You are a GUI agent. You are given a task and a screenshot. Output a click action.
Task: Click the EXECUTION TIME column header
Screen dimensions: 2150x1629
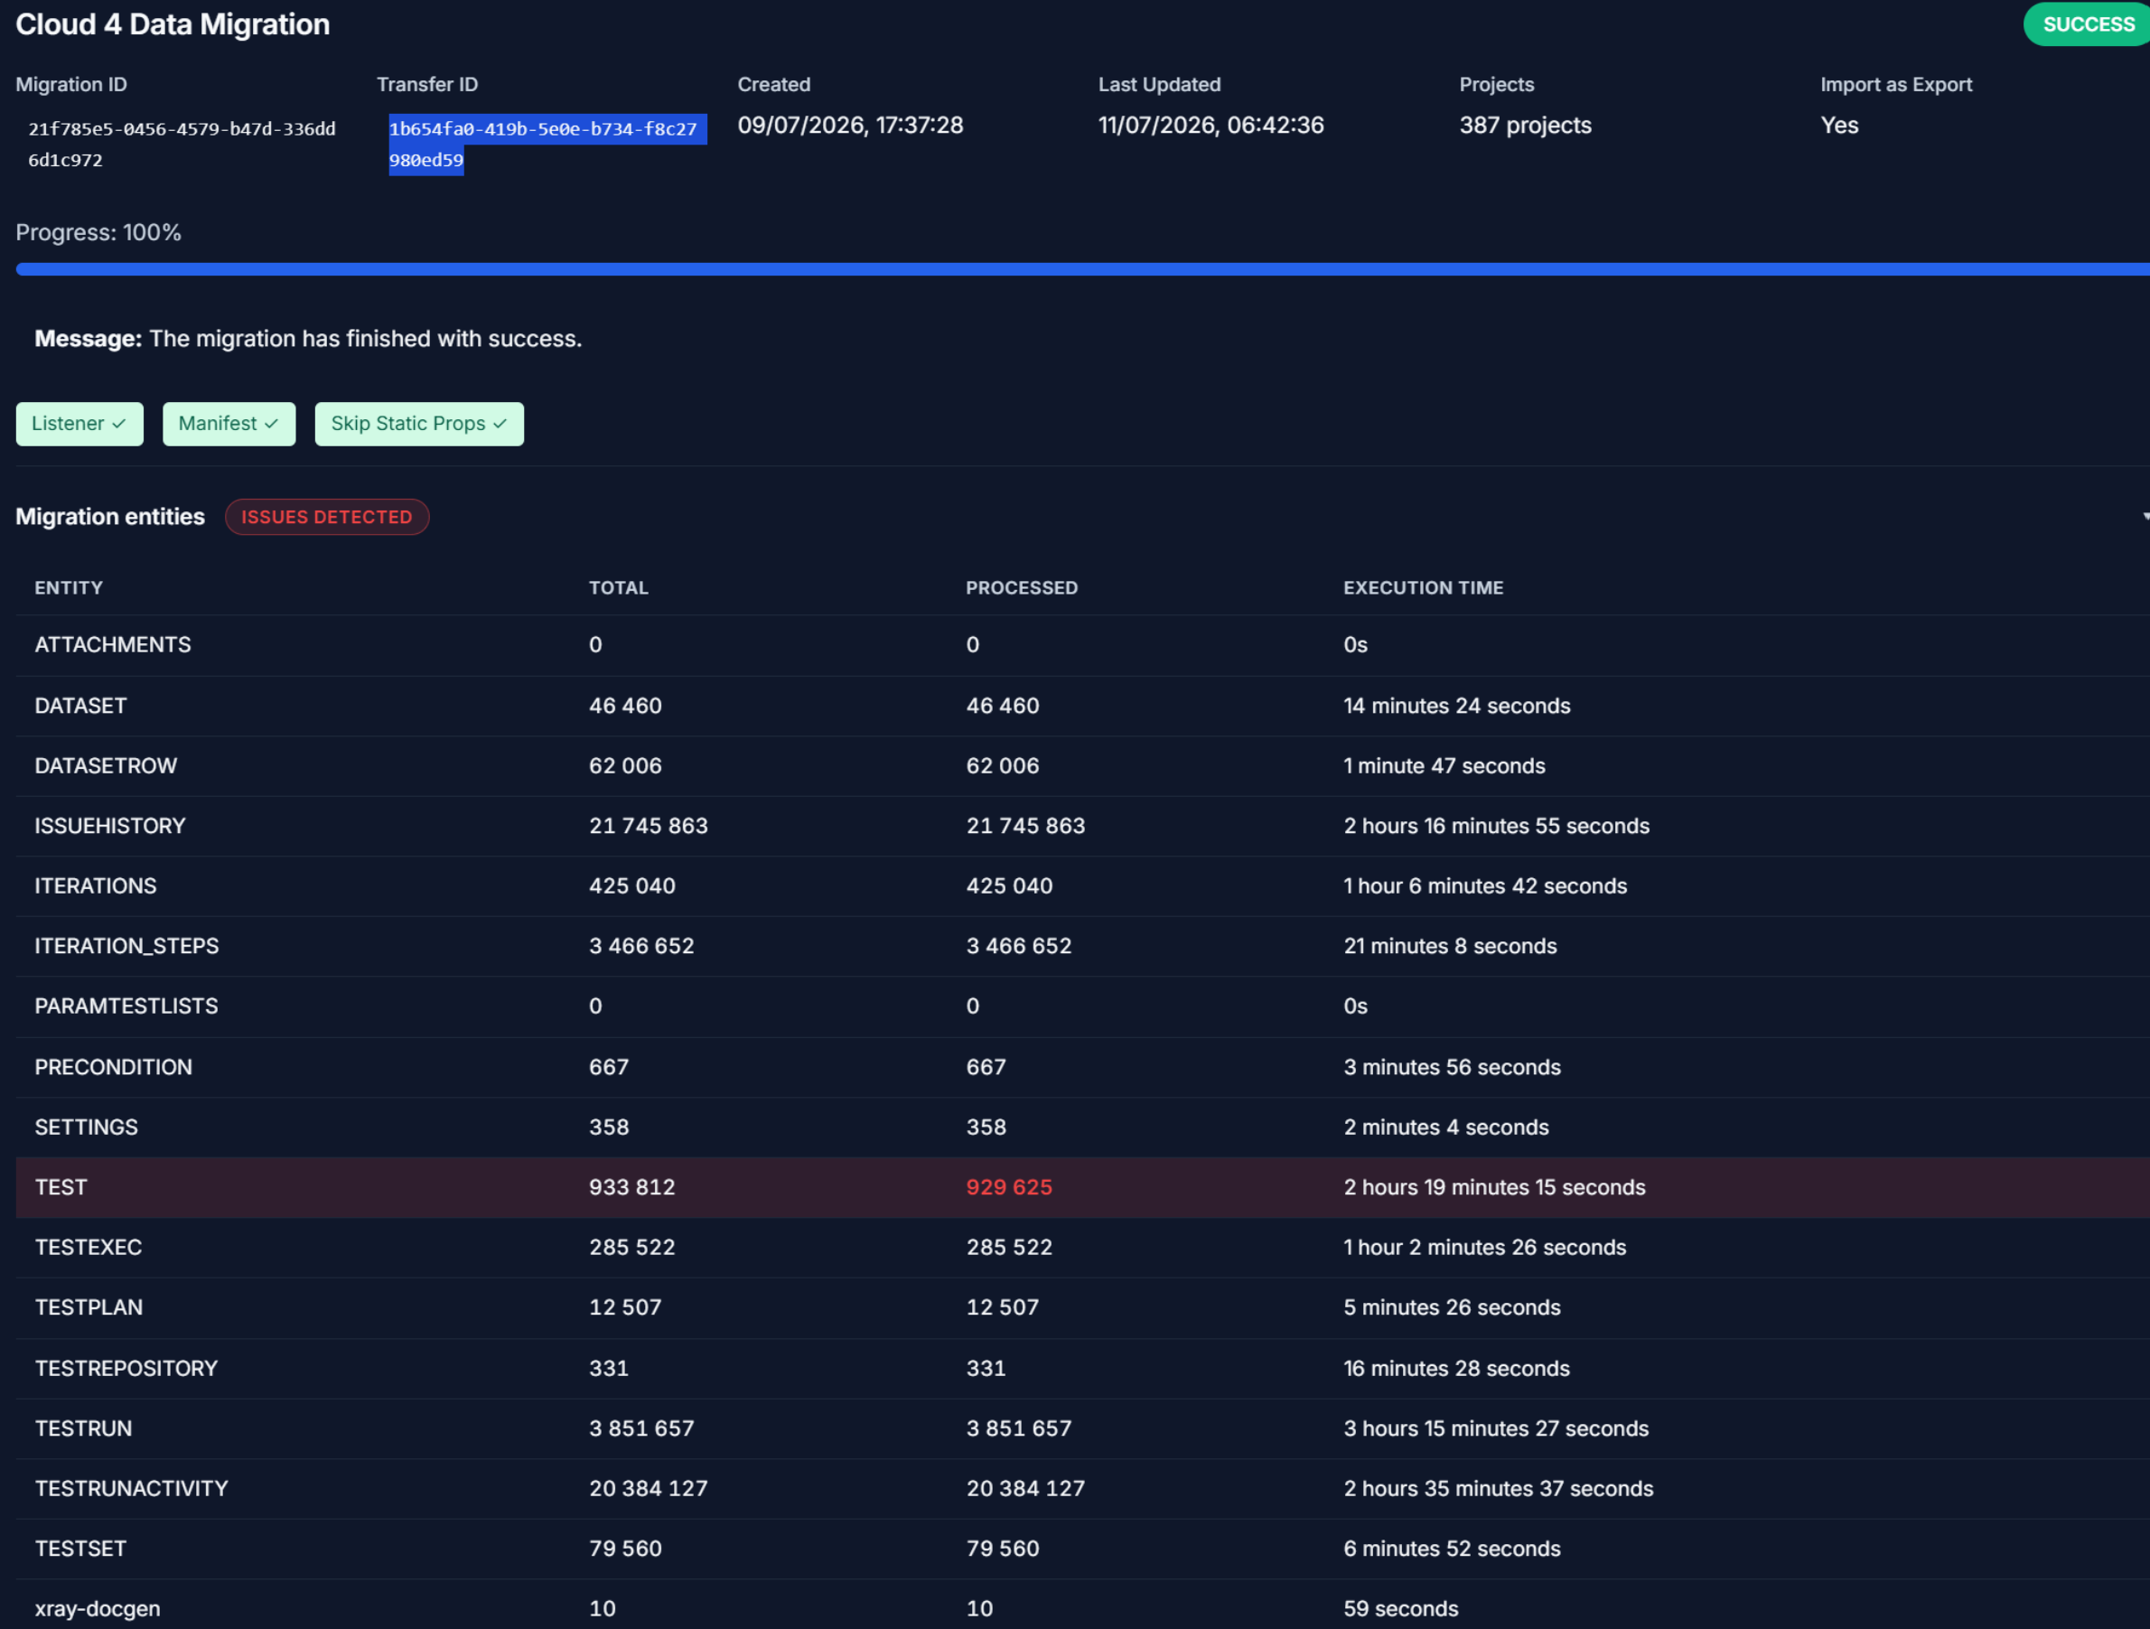click(x=1423, y=588)
